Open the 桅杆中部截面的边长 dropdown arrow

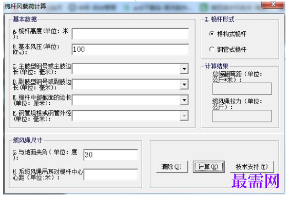tap(184, 100)
